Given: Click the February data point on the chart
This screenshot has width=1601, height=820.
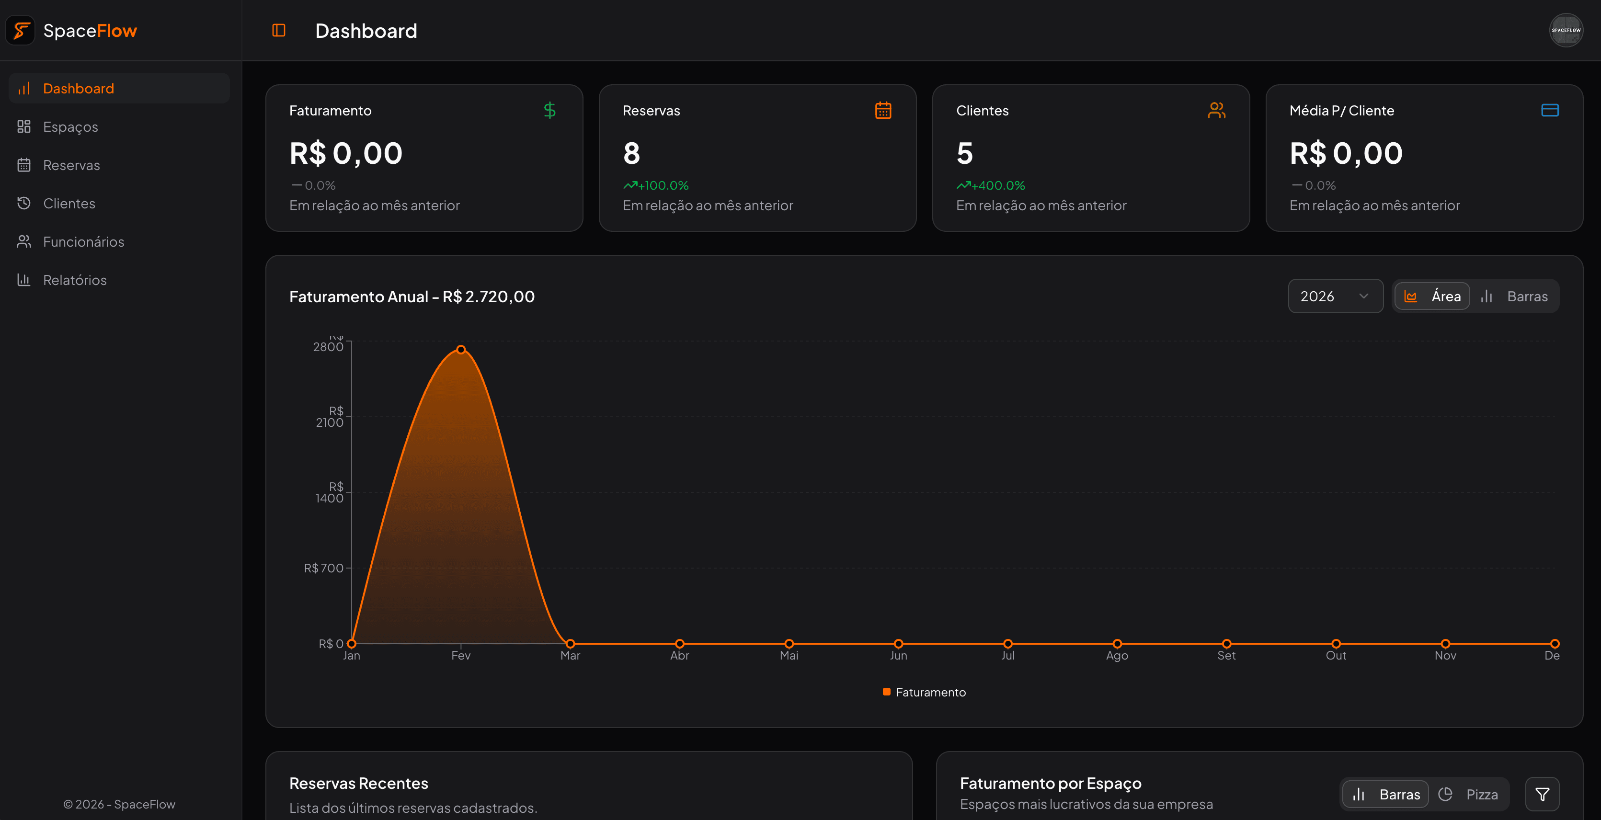Looking at the screenshot, I should [x=460, y=349].
